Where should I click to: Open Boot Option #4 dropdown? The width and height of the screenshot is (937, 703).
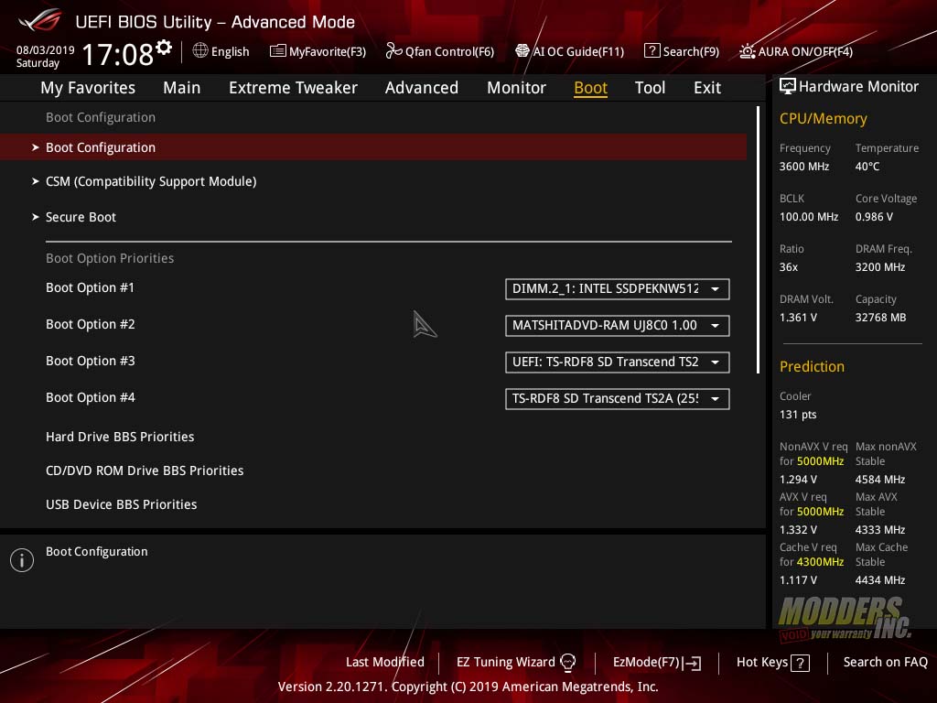pyautogui.click(x=618, y=399)
